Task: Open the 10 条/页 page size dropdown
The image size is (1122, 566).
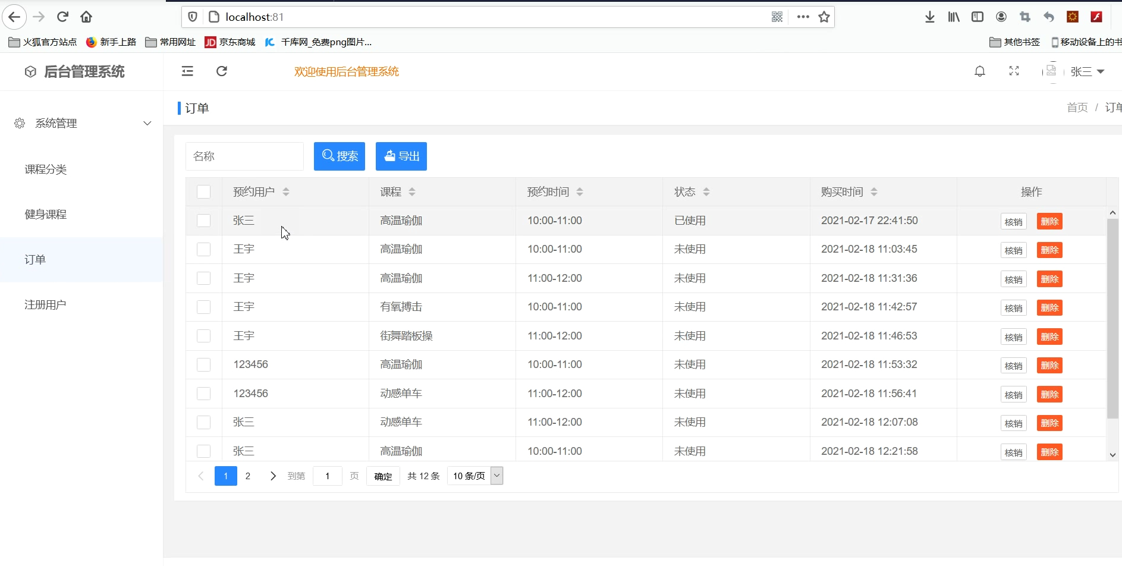Action: click(x=475, y=476)
